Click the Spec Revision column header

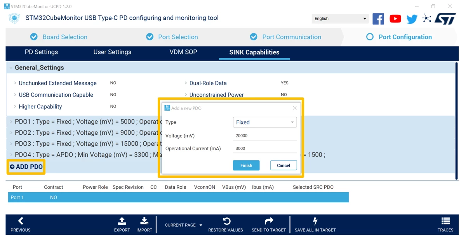[128, 187]
